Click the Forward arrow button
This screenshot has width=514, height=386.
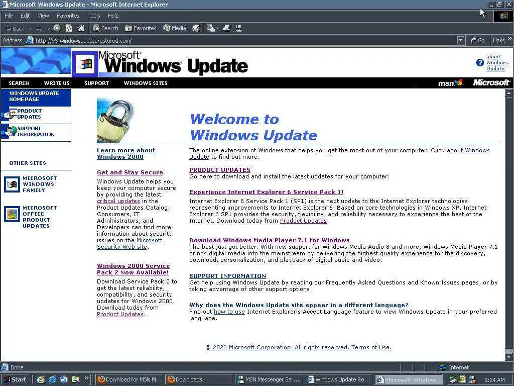[39, 29]
